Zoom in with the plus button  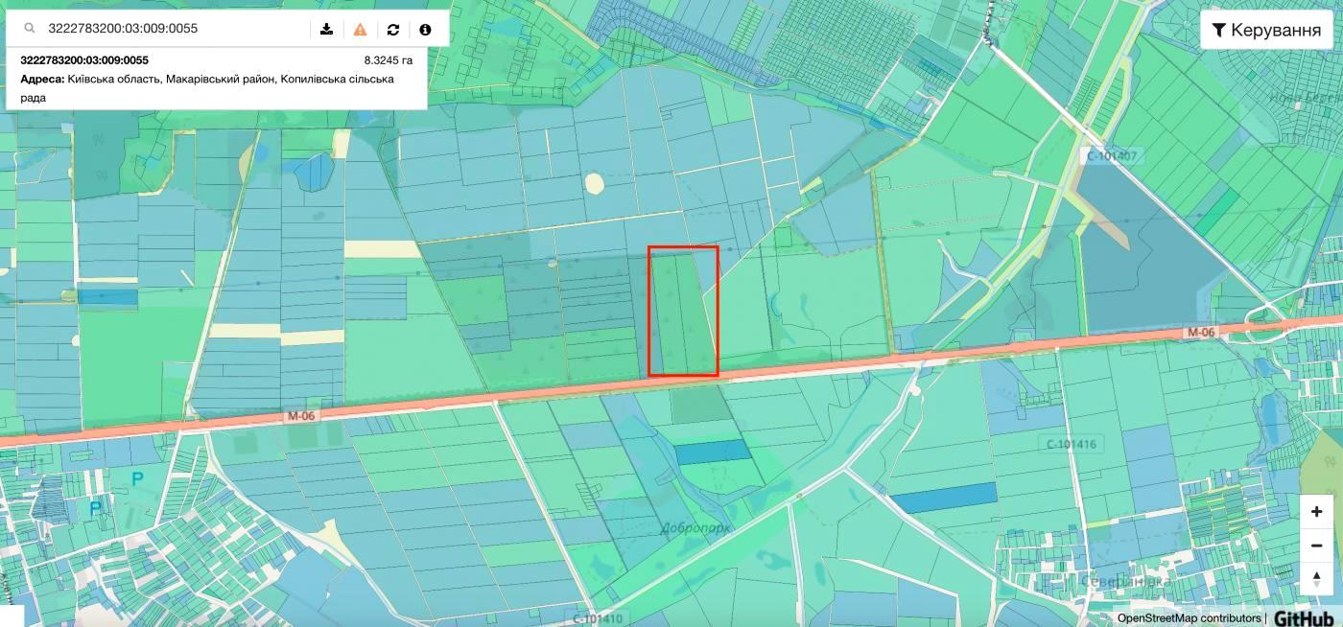point(1316,512)
